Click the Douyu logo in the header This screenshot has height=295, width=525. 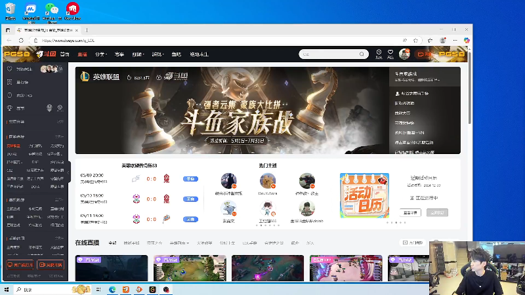tap(46, 54)
